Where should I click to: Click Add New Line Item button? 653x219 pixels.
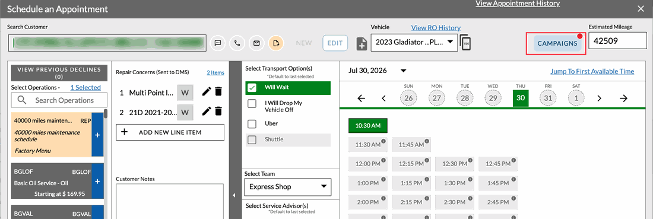(x=170, y=132)
